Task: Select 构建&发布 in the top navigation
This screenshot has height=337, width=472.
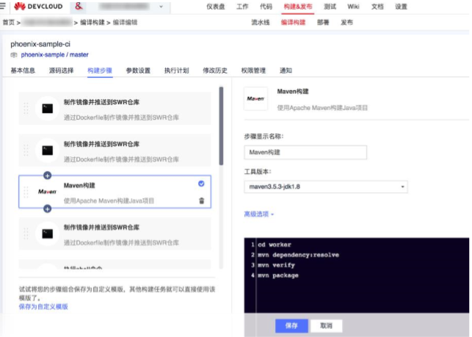Action: pyautogui.click(x=298, y=7)
